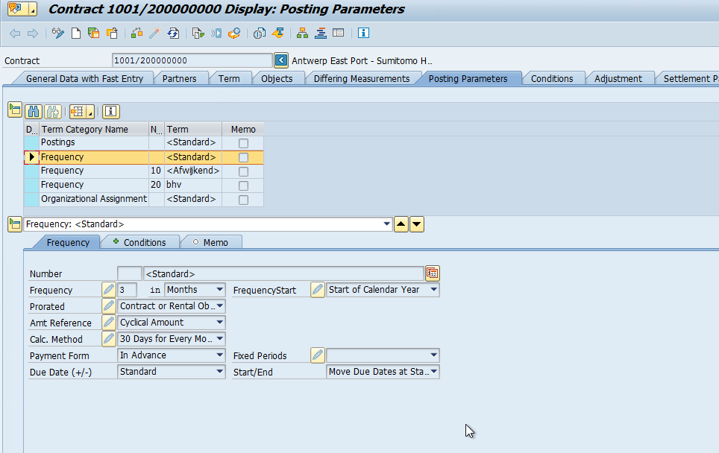
Task: Click the blue skip-forward simulate icon
Action: pos(216,33)
